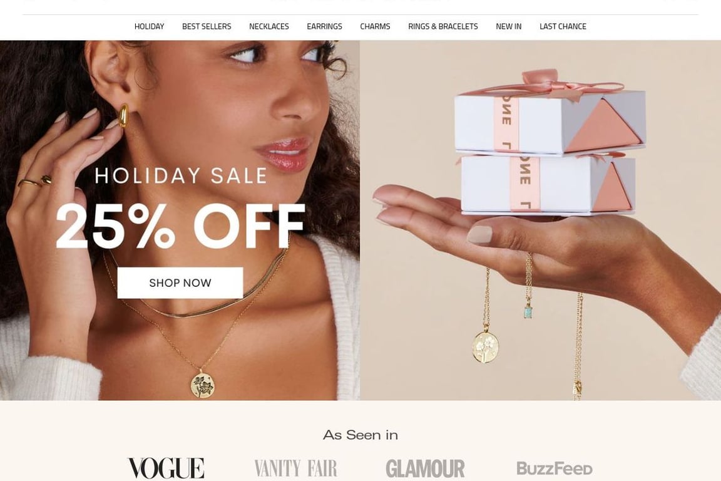
Task: Go to BEST SELLERS category
Action: pyautogui.click(x=207, y=26)
